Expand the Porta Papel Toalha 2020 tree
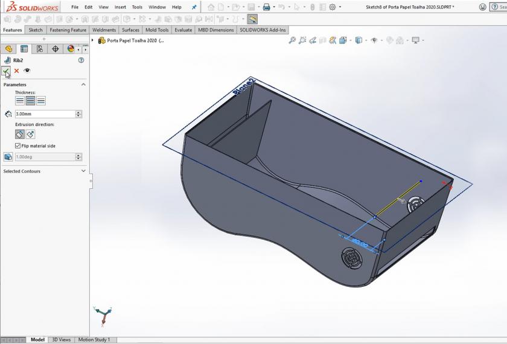507x344 pixels. pyautogui.click(x=92, y=40)
